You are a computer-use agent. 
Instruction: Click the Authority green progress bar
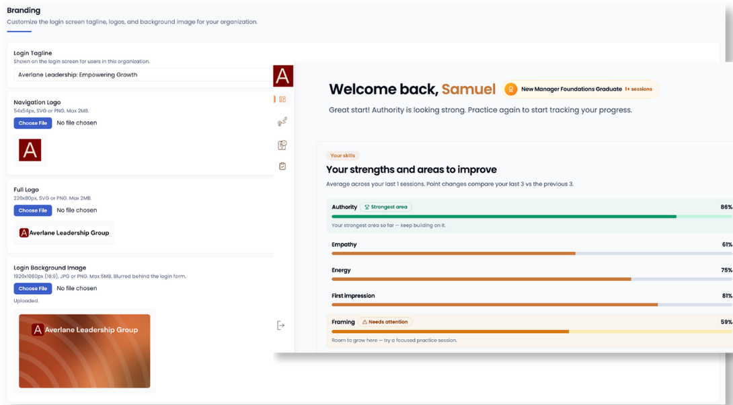point(533,217)
